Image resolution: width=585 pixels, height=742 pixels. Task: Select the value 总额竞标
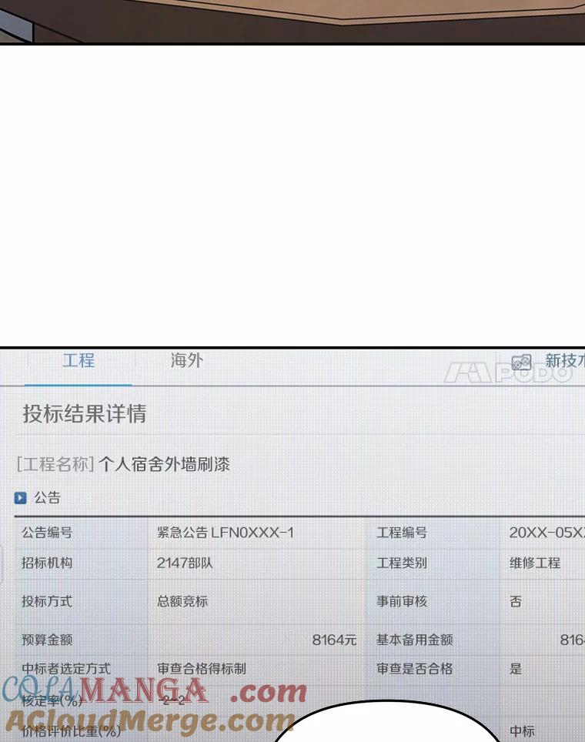[182, 601]
